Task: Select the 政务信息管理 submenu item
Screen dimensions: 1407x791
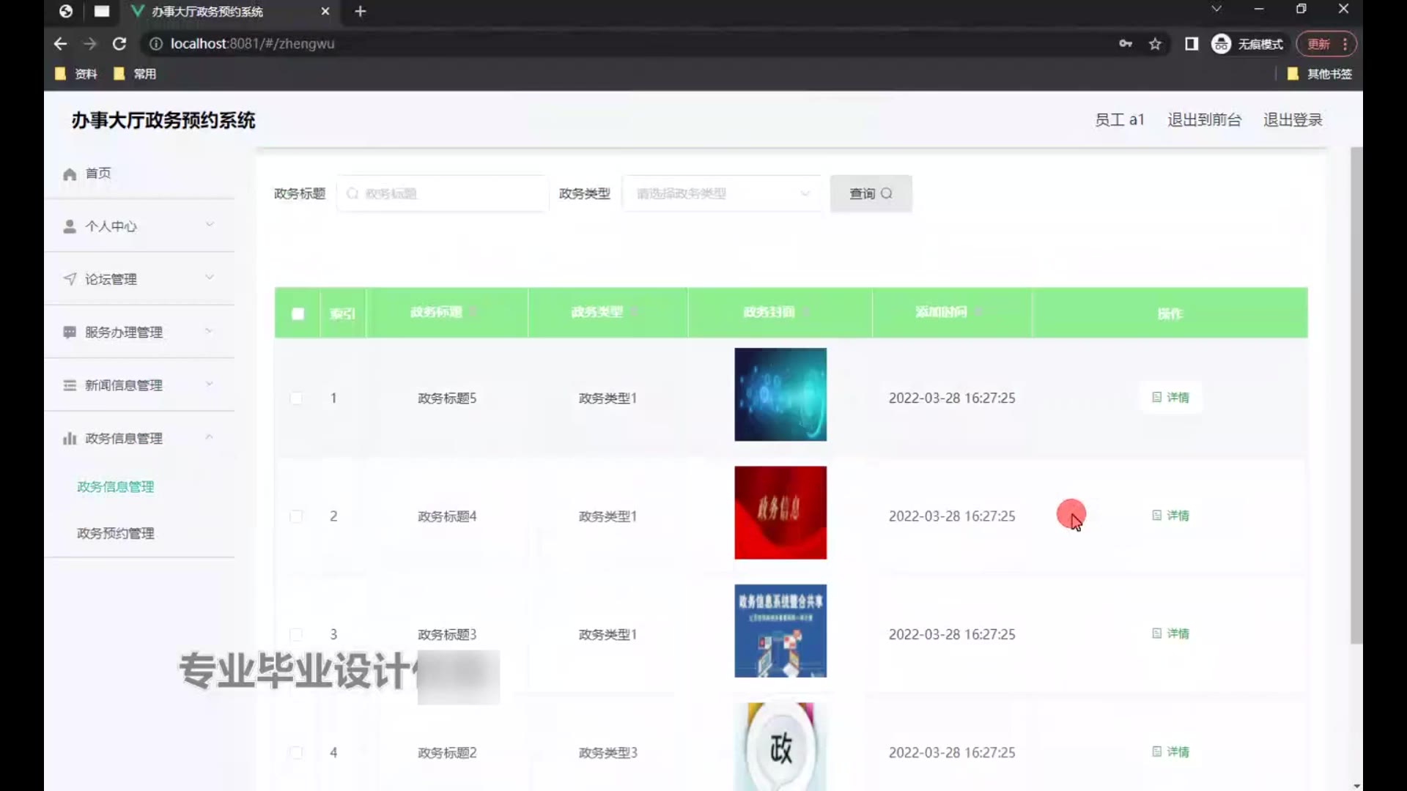Action: [x=116, y=487]
